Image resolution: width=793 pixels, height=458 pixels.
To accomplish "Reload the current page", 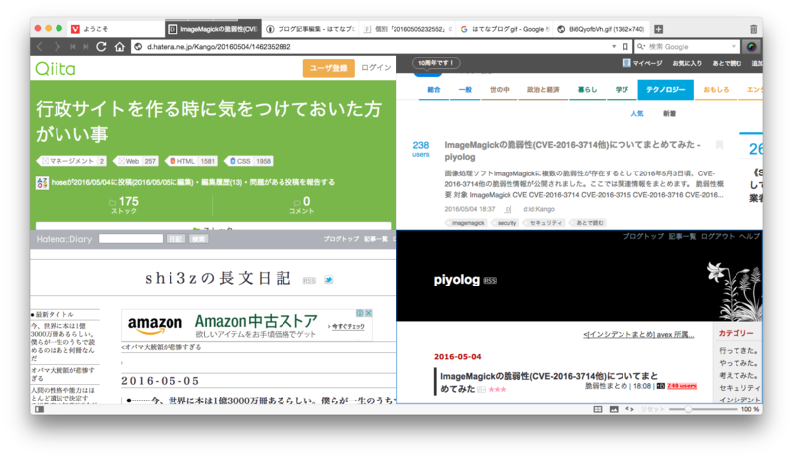I will pyautogui.click(x=101, y=47).
